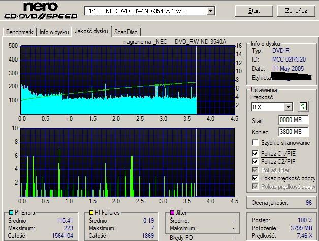Disable Pokaż prędkość odczytu checkbox
Viewport: 319px width, 241px height.
click(255, 178)
